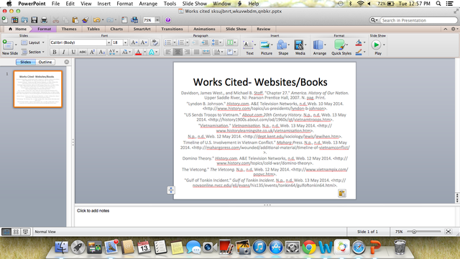Open the font size dropdown arrow
Viewport: 460px width, 259px height.
[x=125, y=42]
